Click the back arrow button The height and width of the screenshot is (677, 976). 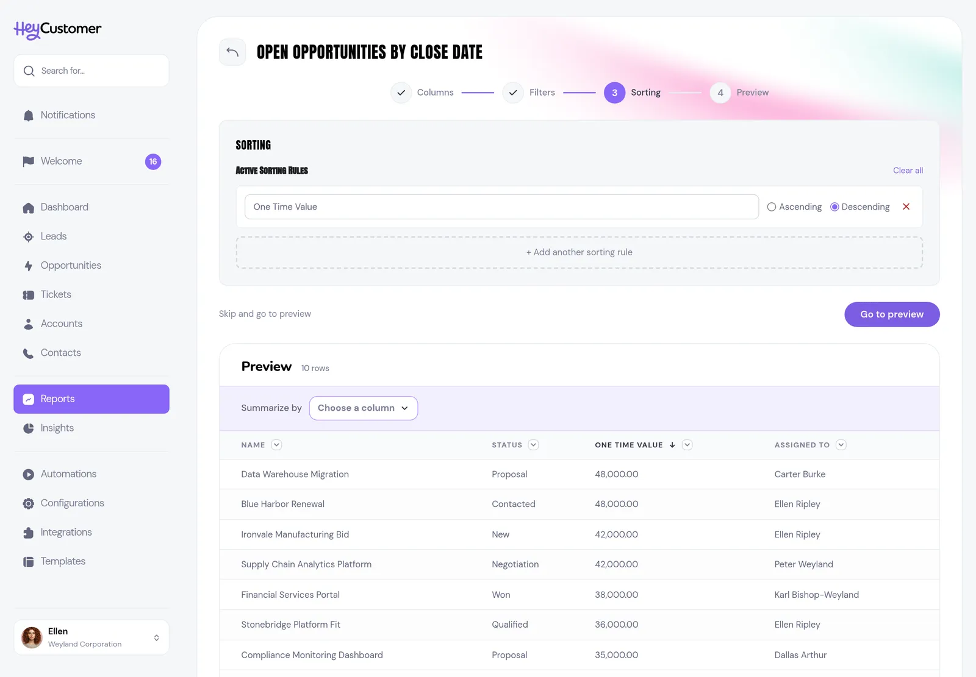(232, 52)
